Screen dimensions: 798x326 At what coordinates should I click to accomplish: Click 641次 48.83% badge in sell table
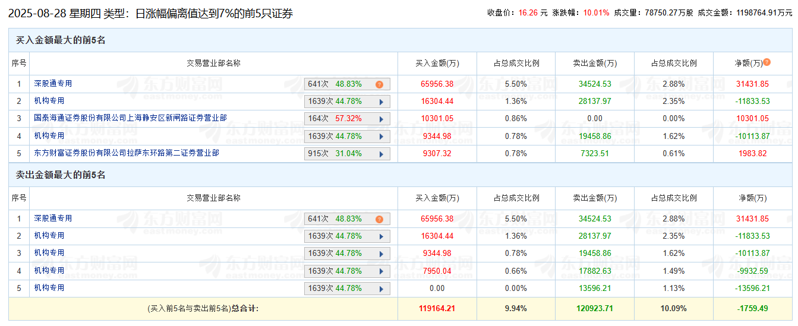pyautogui.click(x=335, y=219)
